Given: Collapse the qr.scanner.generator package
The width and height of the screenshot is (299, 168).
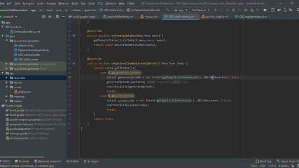Looking at the screenshot, I should [x=7, y=41].
